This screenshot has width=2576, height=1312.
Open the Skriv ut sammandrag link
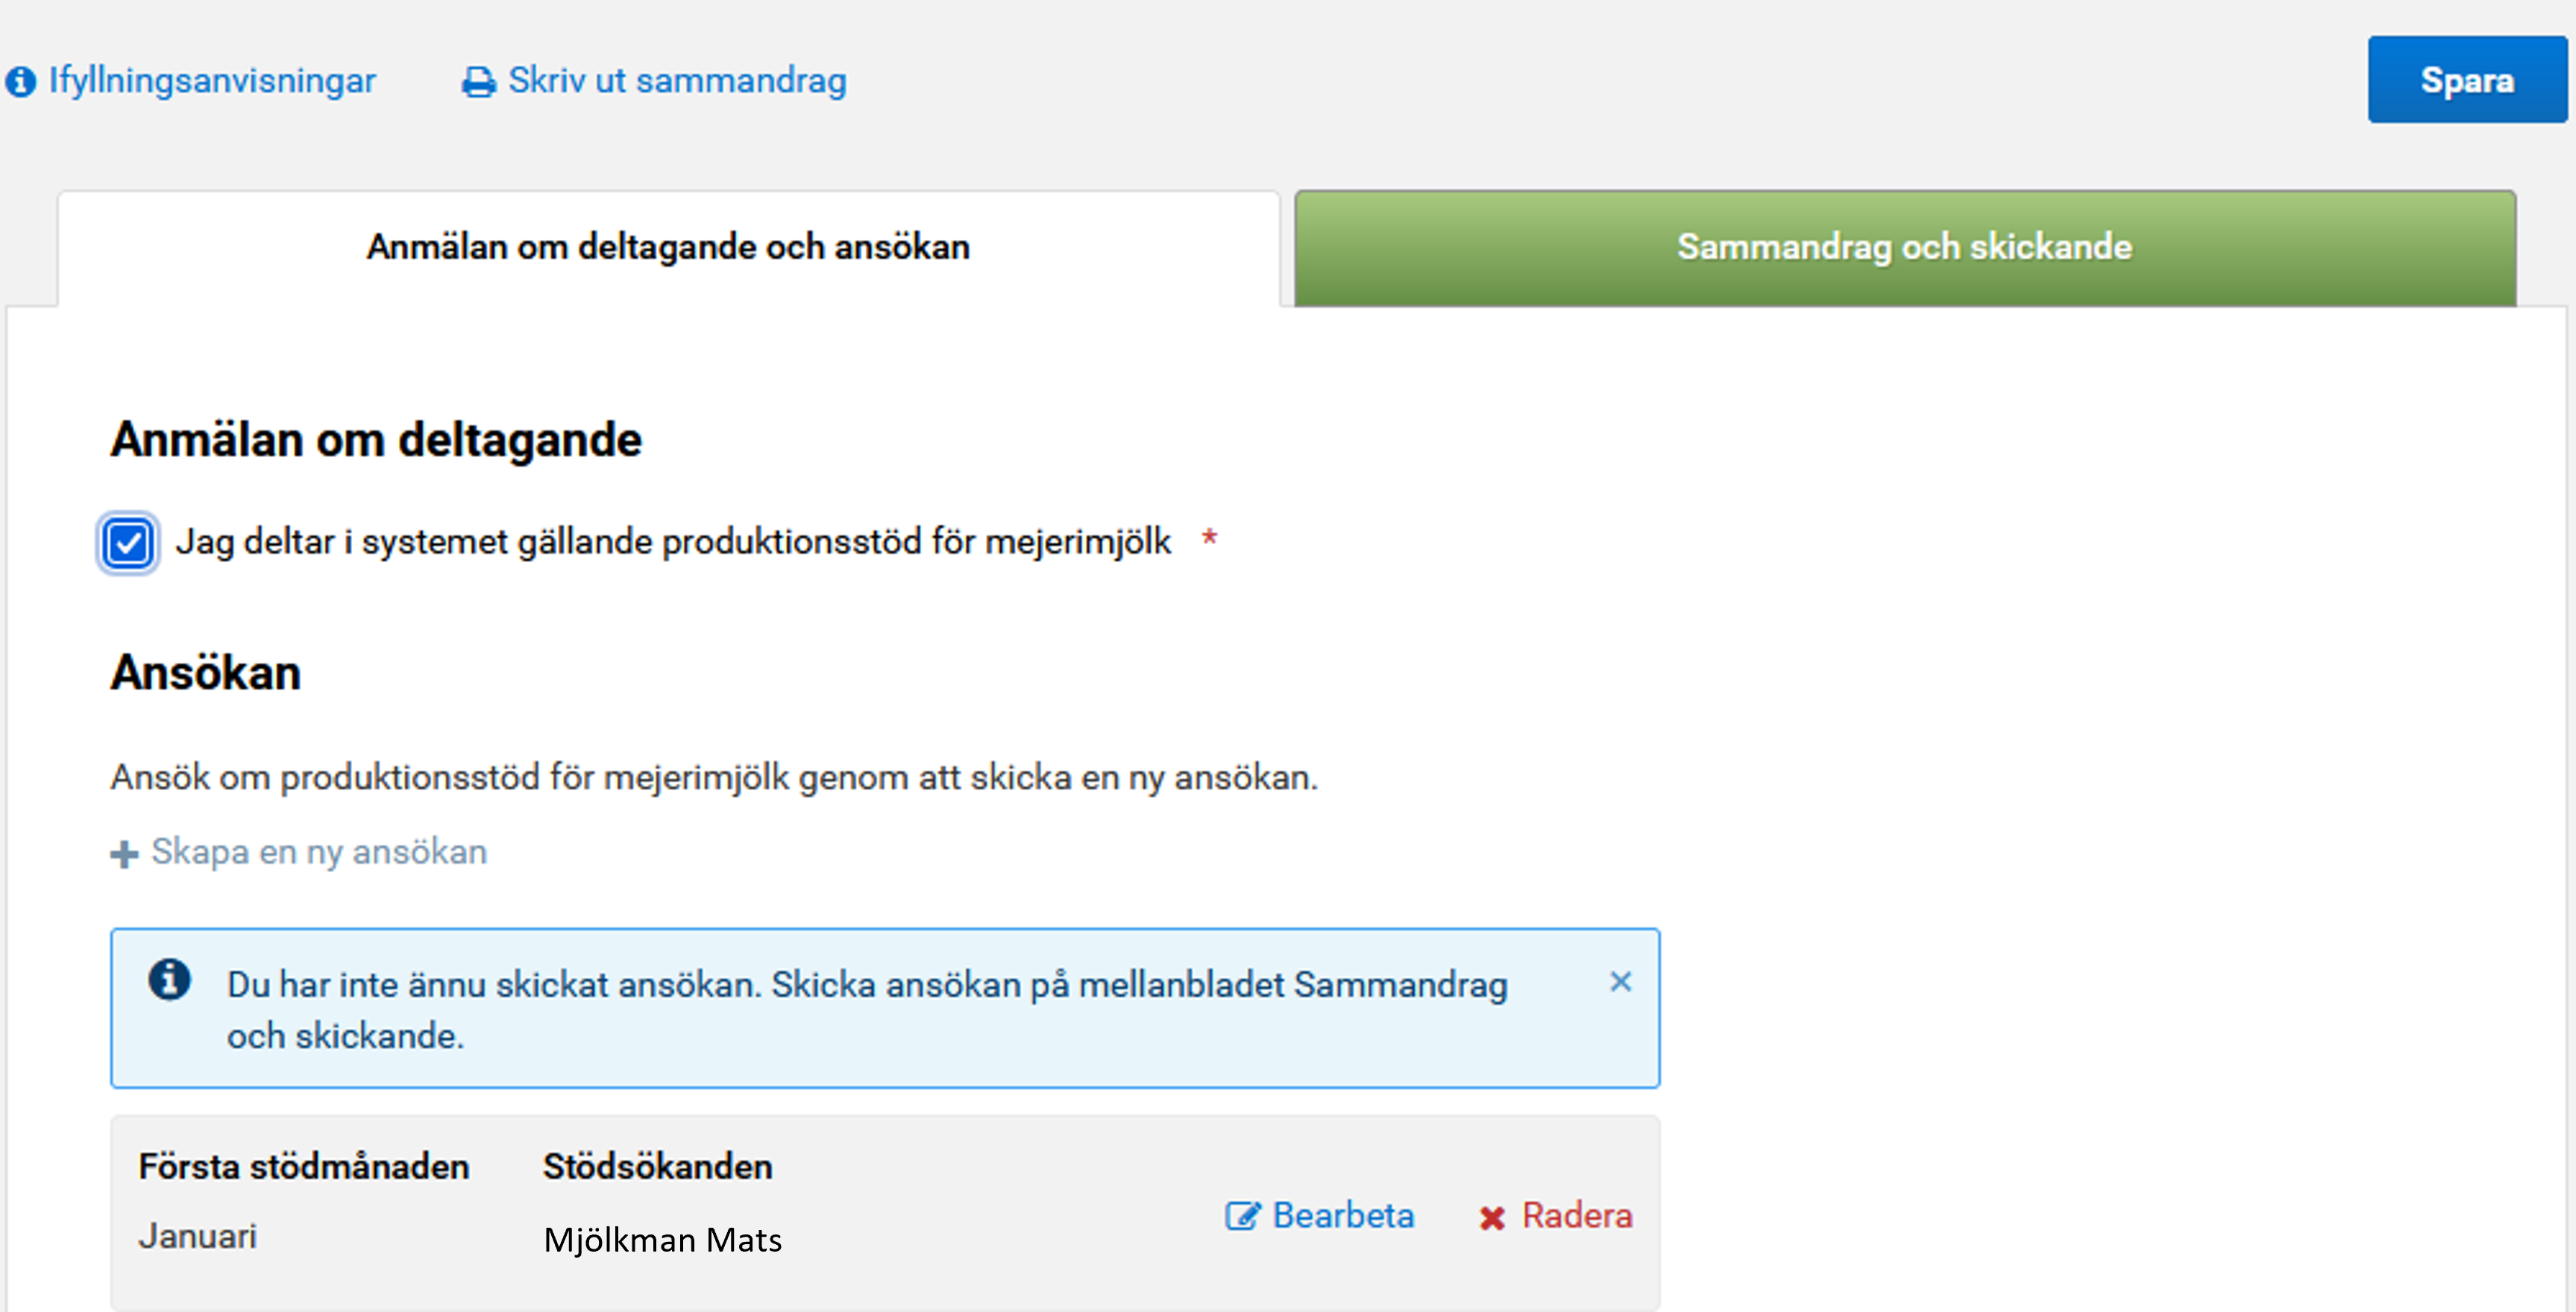[x=677, y=80]
